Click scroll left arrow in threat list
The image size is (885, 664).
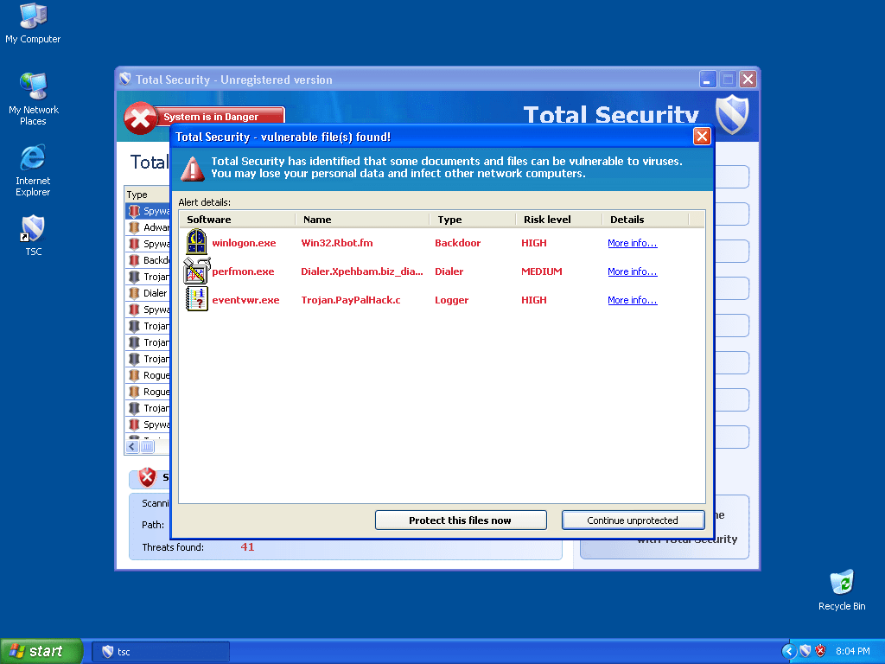132,447
